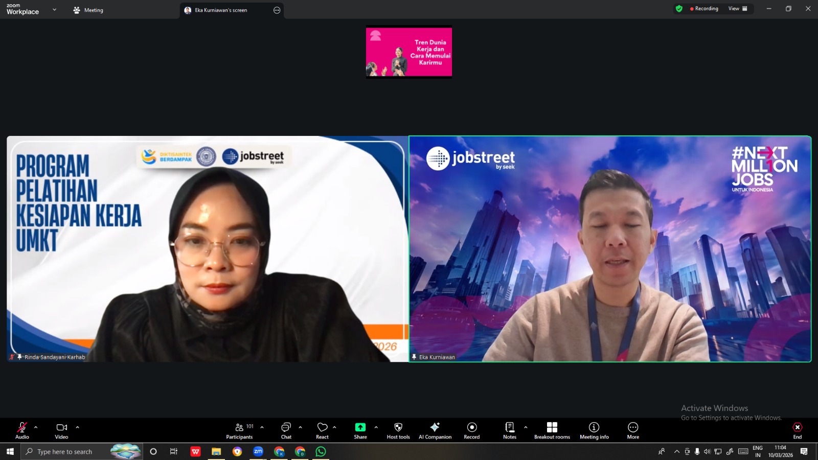
Task: Open the Participants panel
Action: pos(239,430)
